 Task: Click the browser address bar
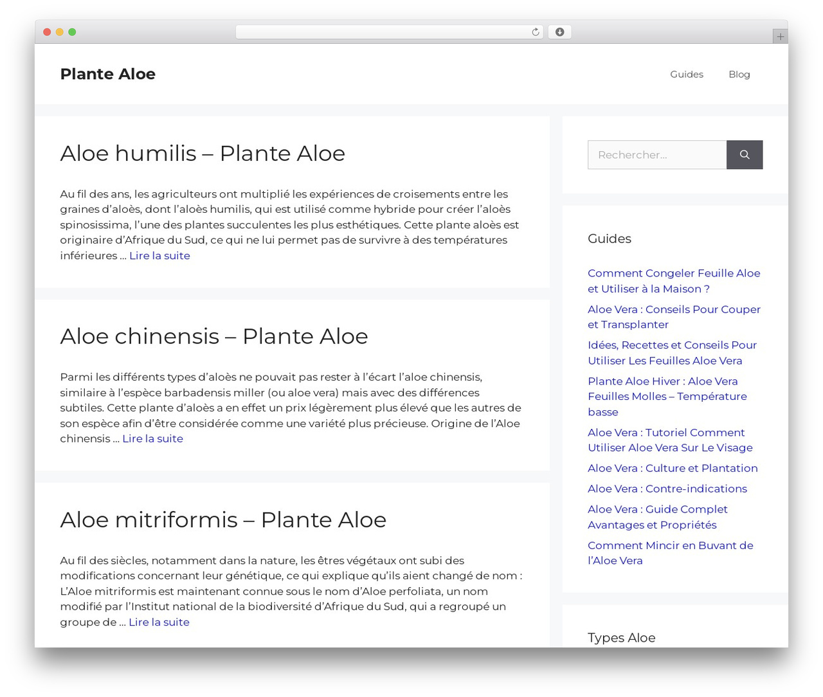click(x=390, y=32)
